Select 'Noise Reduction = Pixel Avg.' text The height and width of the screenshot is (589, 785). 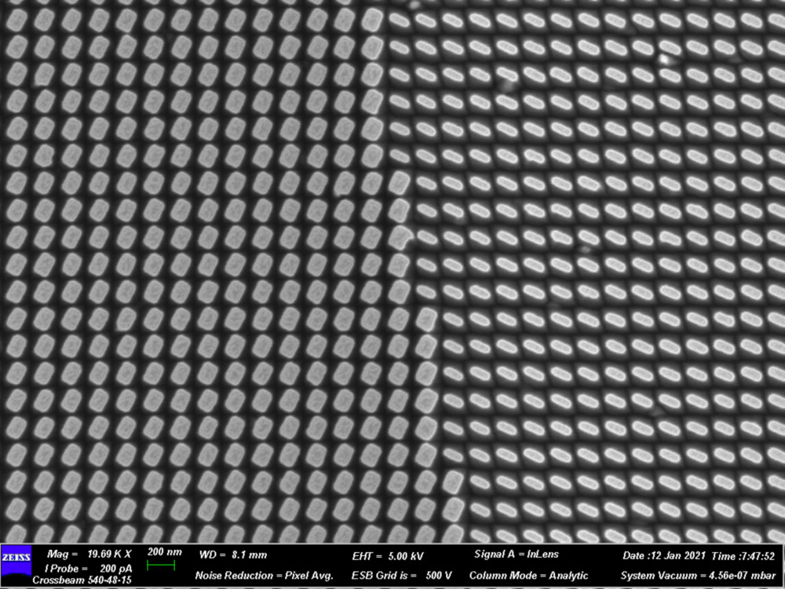264,576
